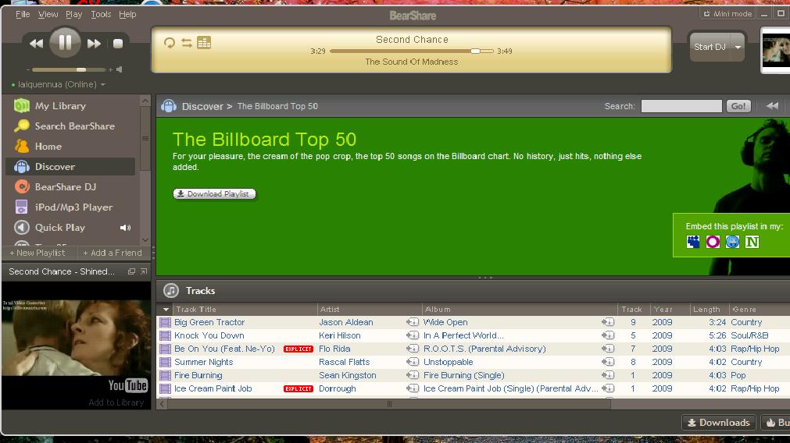Skip to previous track button
Image resolution: width=790 pixels, height=443 pixels.
36,44
